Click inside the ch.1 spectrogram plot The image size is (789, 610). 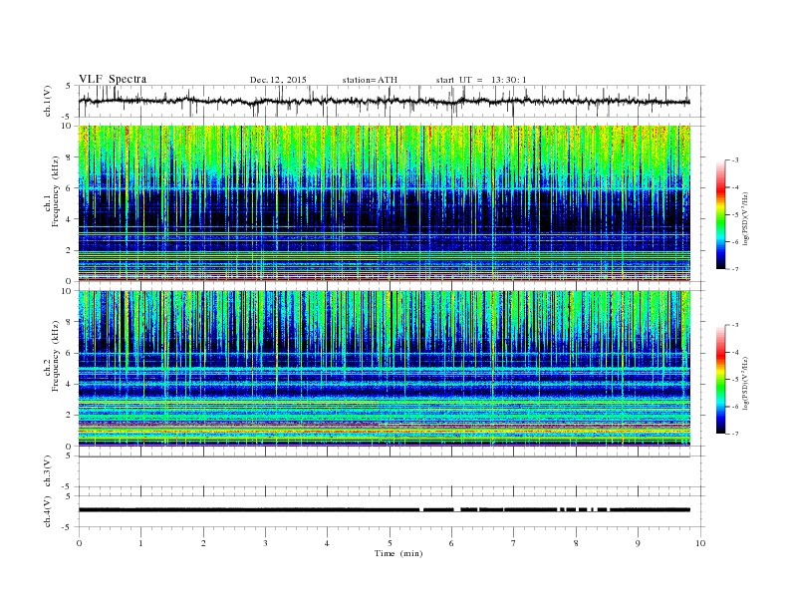point(384,203)
